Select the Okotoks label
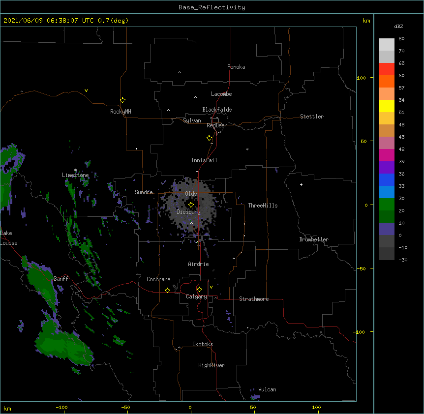Screen dimensions: 424x414 coord(203,344)
